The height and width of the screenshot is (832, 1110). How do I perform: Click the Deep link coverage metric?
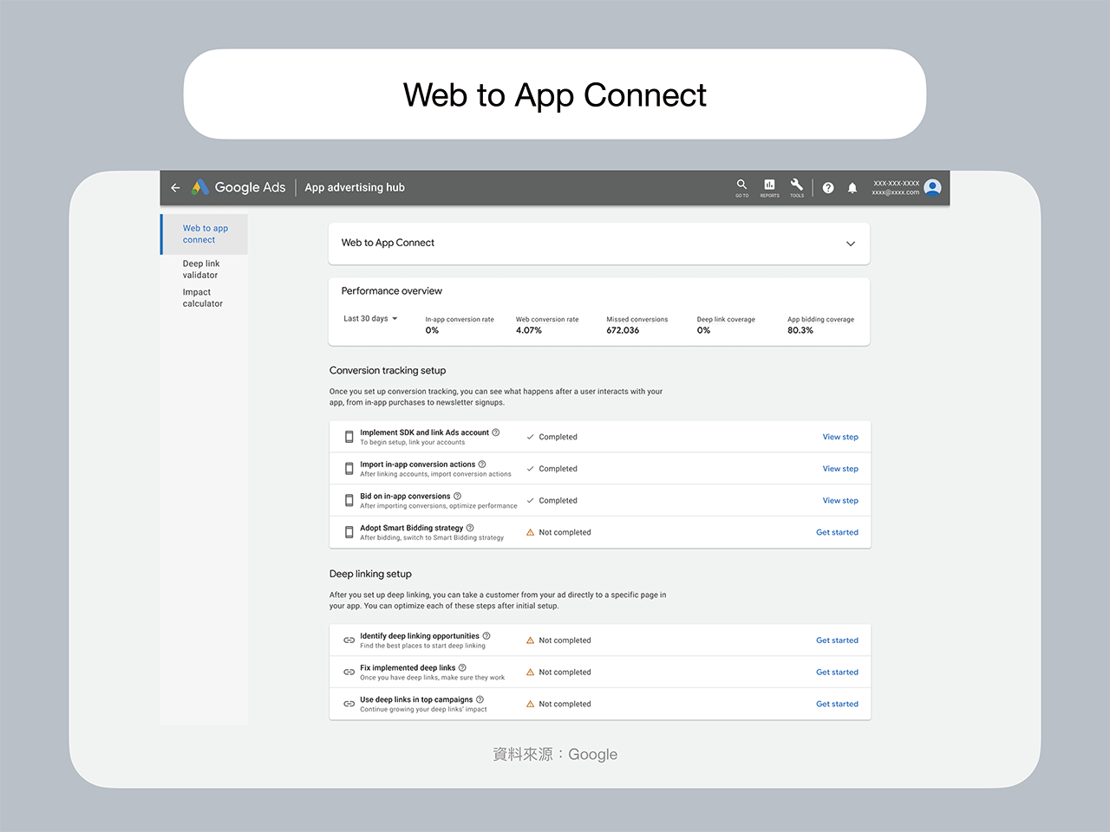pos(726,325)
